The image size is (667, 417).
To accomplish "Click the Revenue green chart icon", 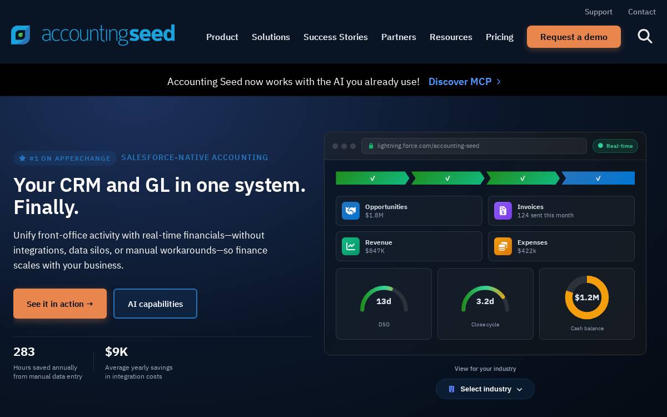I will pos(351,246).
